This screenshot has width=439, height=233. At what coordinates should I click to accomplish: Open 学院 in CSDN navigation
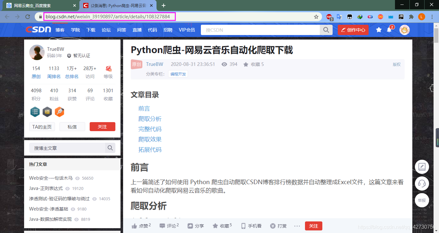click(x=76, y=30)
